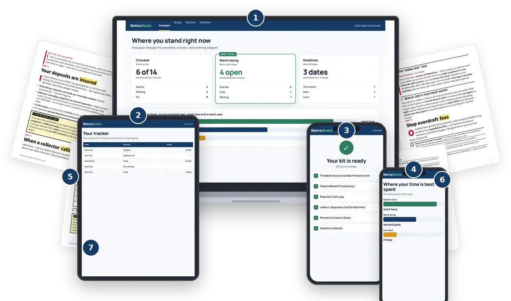Screen dimensions: 511x301
Task: Click the "02 Apr" date cell
Action: pyautogui.click(x=189, y=161)
